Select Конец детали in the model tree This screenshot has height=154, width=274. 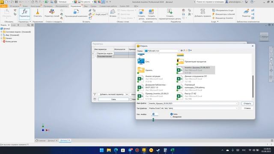[12, 41]
